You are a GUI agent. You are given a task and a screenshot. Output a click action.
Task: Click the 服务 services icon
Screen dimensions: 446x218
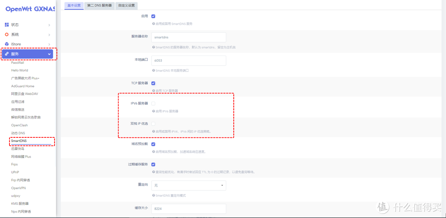tap(7, 54)
